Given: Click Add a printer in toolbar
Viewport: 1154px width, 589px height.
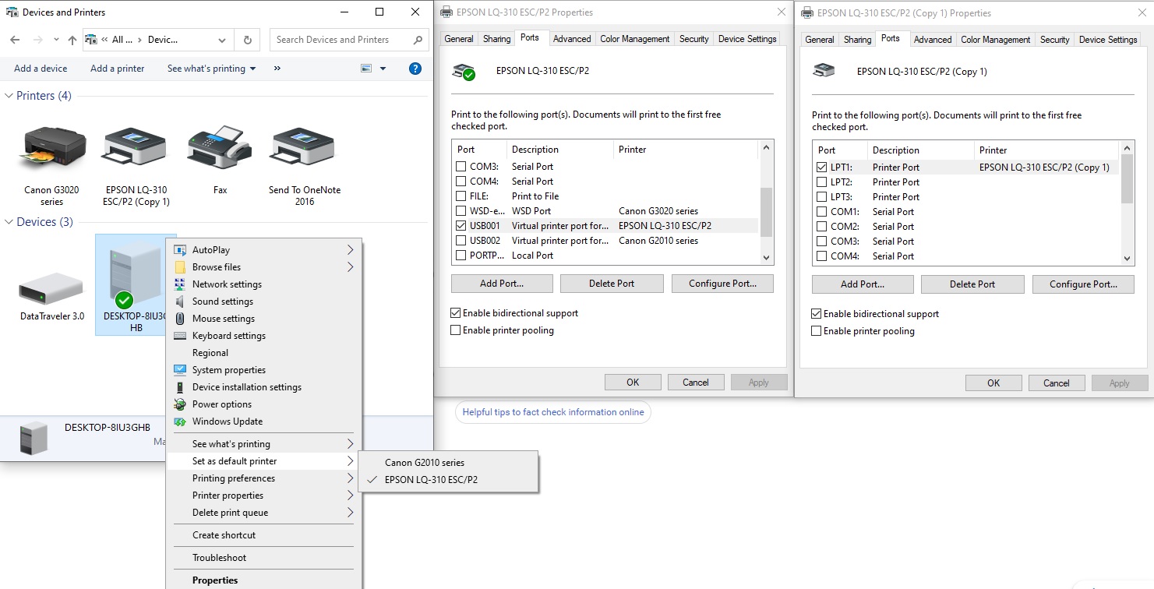Looking at the screenshot, I should [x=117, y=69].
